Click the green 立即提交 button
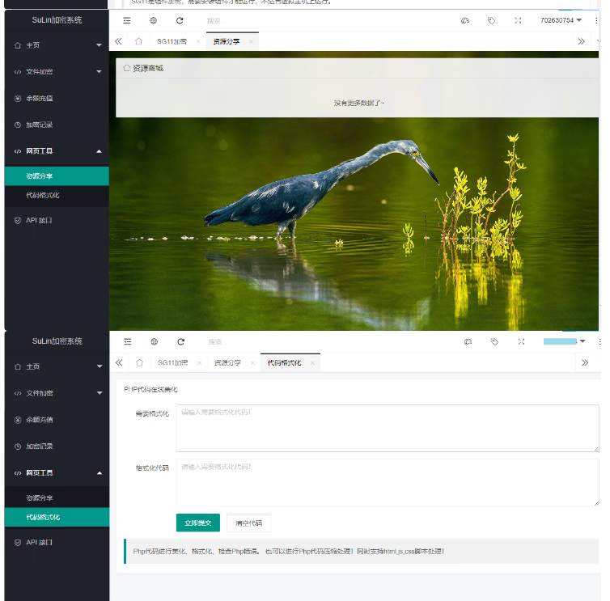610x601 pixels. click(x=197, y=523)
